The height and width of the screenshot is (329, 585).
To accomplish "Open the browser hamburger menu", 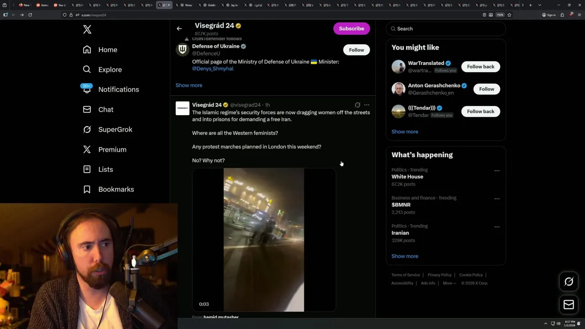I will (579, 15).
